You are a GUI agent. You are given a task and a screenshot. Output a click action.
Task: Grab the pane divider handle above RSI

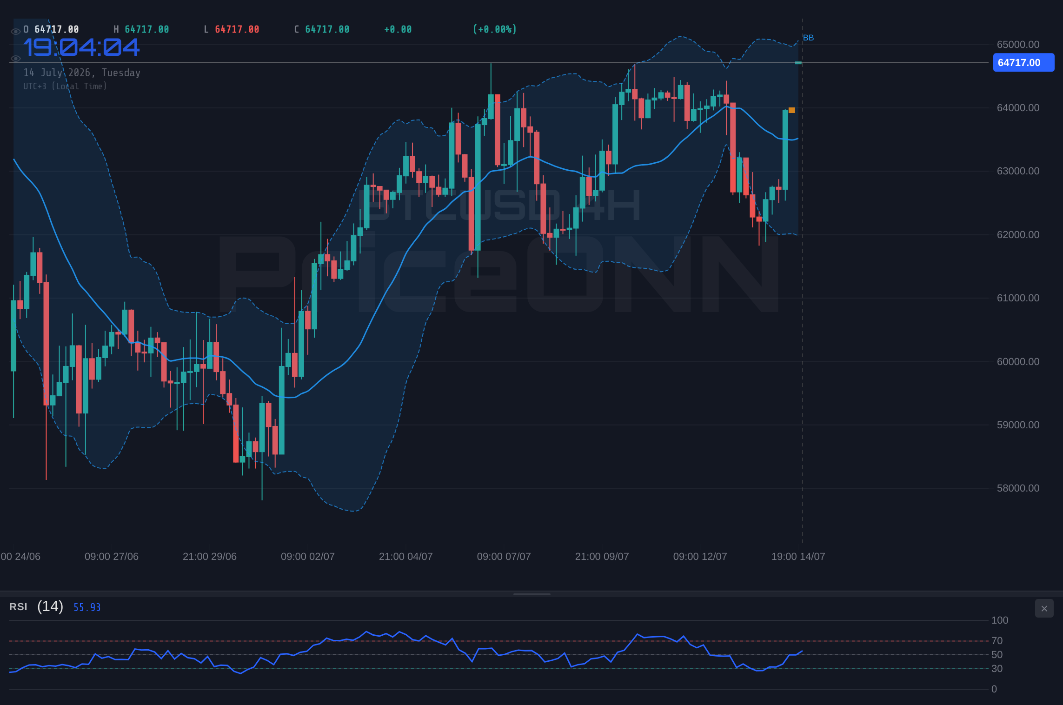[531, 594]
